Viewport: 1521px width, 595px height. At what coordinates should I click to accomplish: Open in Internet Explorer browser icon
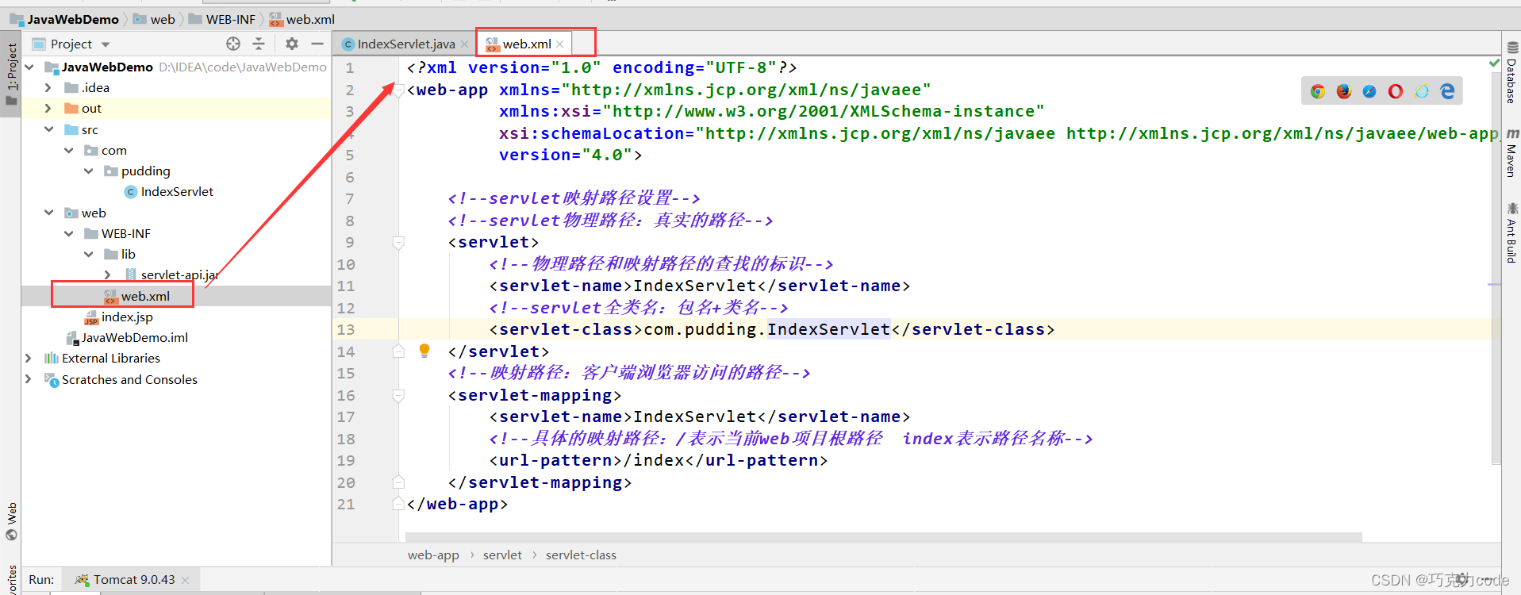pos(1422,91)
